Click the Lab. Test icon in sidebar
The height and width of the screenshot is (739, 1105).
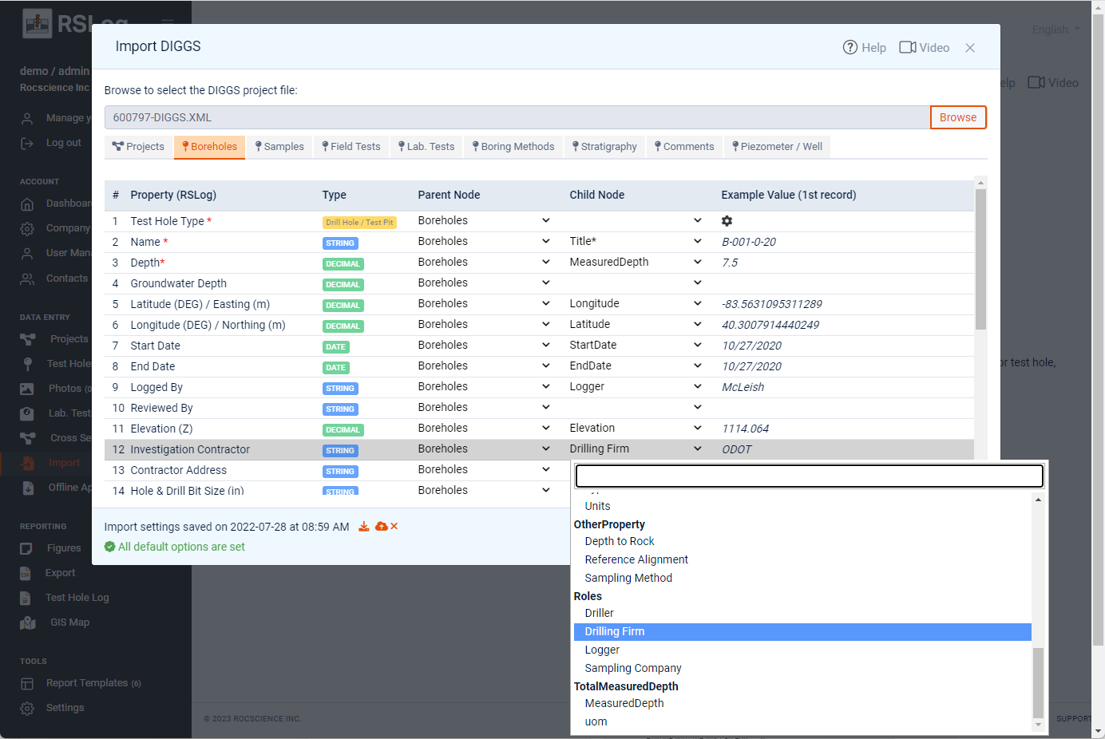27,413
